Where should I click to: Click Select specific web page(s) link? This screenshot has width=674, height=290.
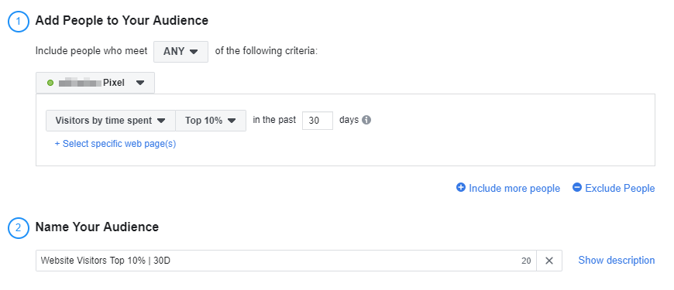tap(115, 144)
